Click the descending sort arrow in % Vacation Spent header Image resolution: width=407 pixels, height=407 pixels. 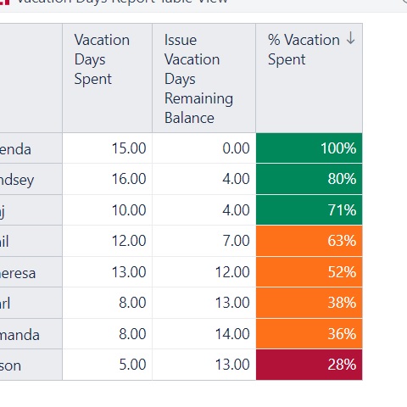click(350, 38)
